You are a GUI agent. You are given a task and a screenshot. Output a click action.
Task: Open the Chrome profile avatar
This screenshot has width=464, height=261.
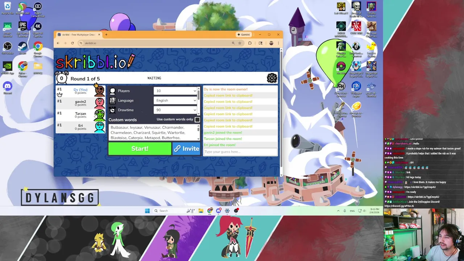pos(271,43)
